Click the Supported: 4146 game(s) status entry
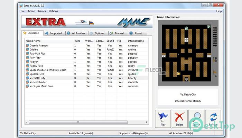 (133, 133)
